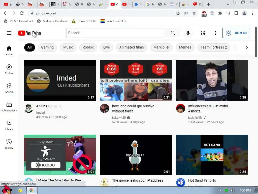Play the Buy Walk Roblox thumbnail

pos(60,155)
